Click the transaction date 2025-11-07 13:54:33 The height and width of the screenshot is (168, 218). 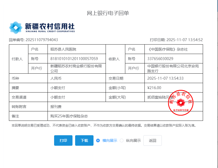pos(165,78)
